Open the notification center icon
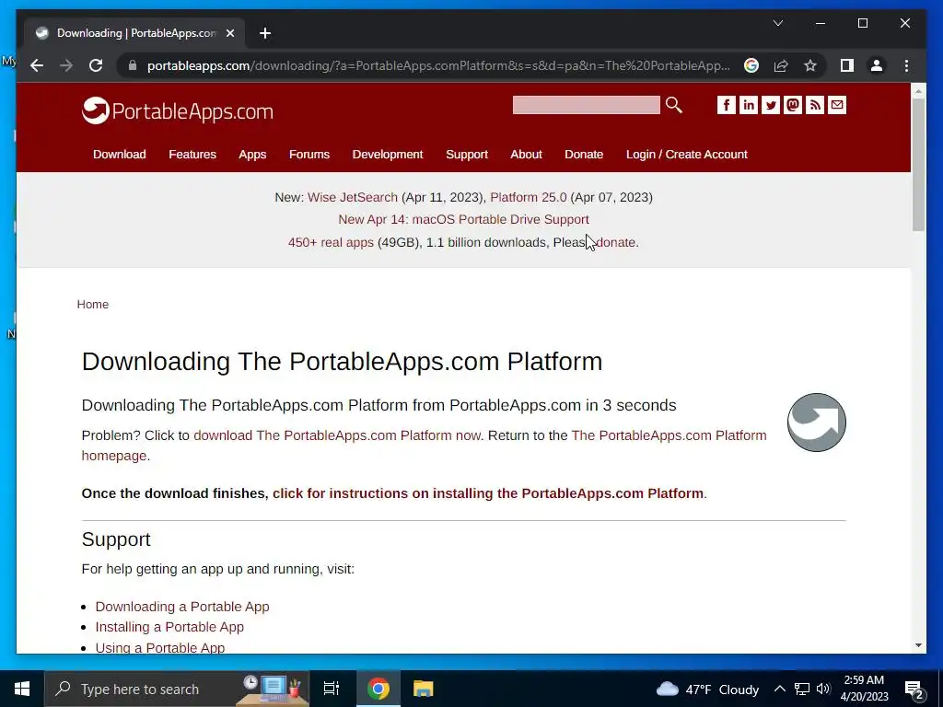This screenshot has height=707, width=943. 914,689
